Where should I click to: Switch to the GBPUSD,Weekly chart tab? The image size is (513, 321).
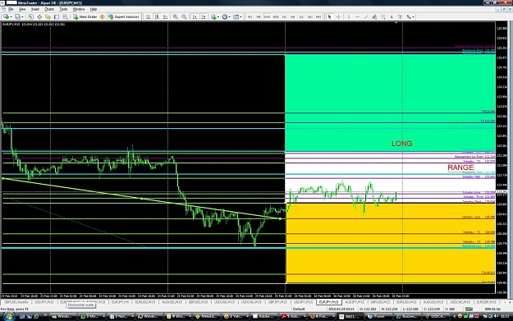pyautogui.click(x=16, y=302)
